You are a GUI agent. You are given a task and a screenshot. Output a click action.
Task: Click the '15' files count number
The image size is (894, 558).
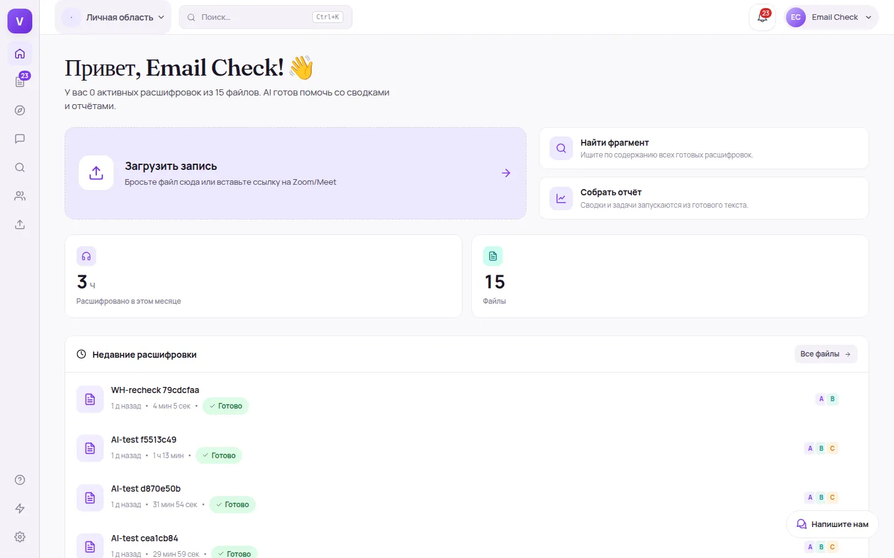click(x=495, y=282)
